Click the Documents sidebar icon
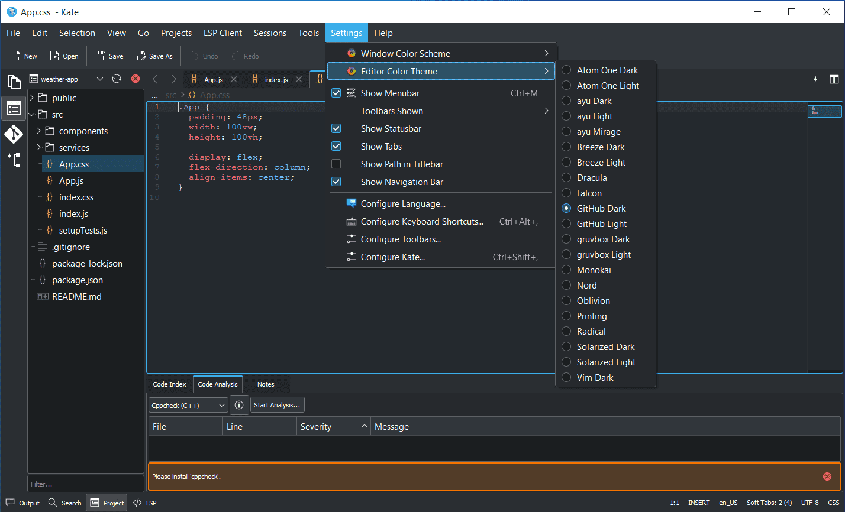845x512 pixels. tap(14, 82)
